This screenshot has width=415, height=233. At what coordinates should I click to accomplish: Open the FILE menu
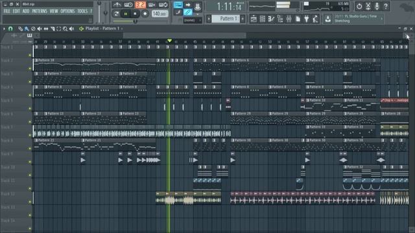[x=7, y=11]
